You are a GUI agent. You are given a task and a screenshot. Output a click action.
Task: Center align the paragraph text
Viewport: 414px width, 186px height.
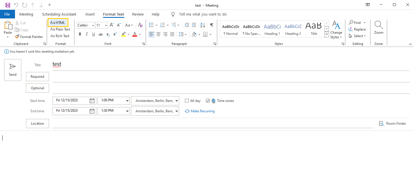point(158,34)
